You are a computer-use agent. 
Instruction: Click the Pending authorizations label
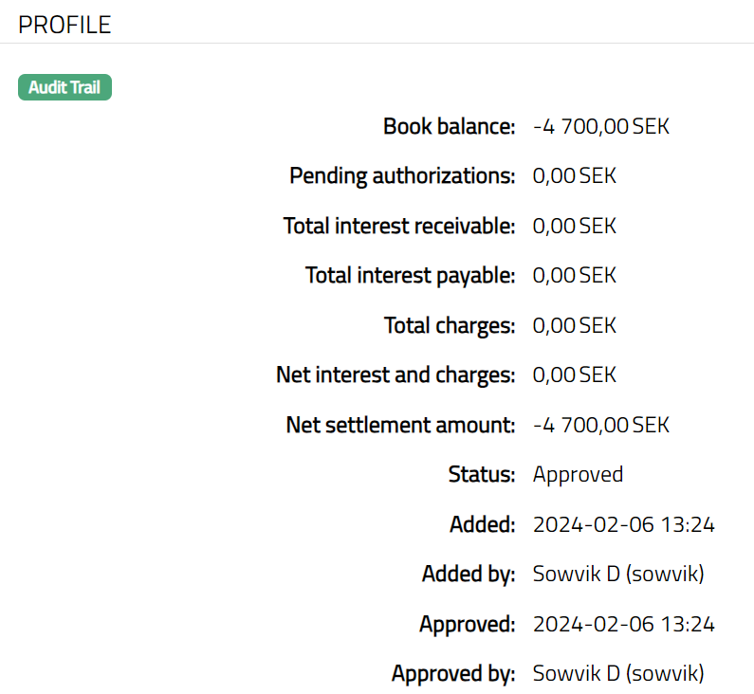[x=402, y=176]
